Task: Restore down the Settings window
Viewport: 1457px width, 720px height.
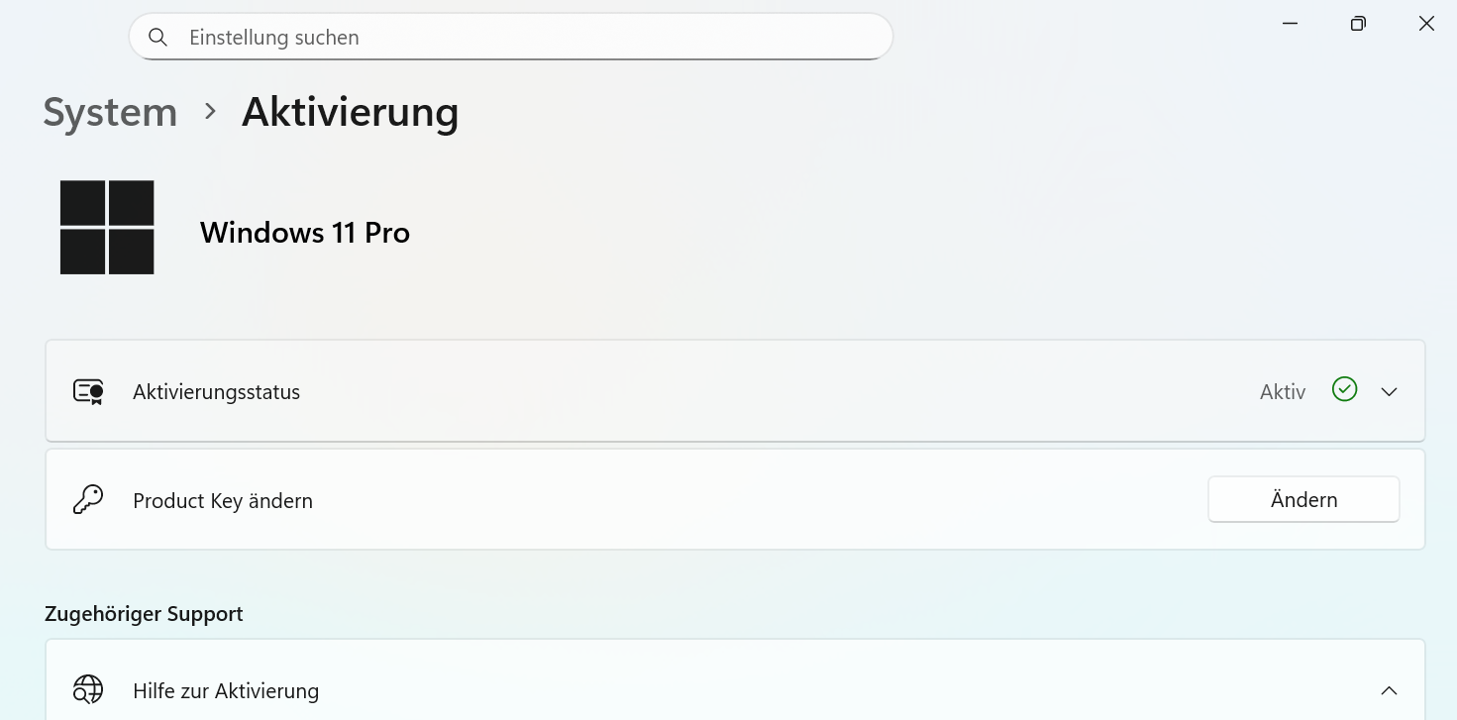Action: 1358,24
